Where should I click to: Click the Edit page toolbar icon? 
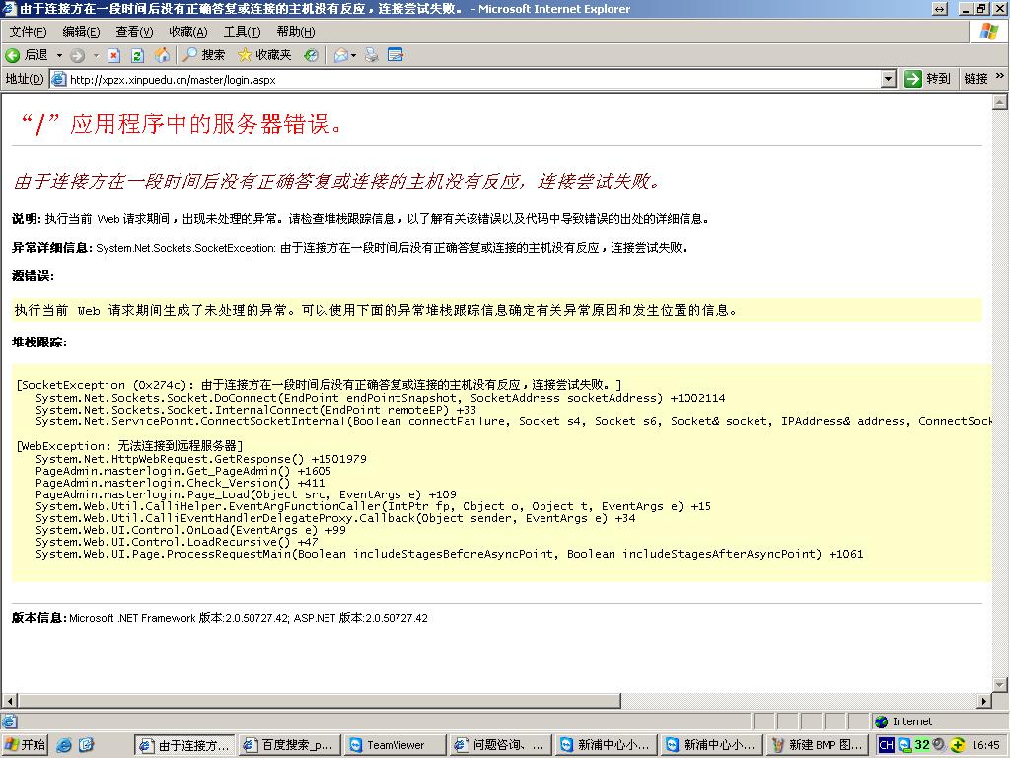pos(396,55)
